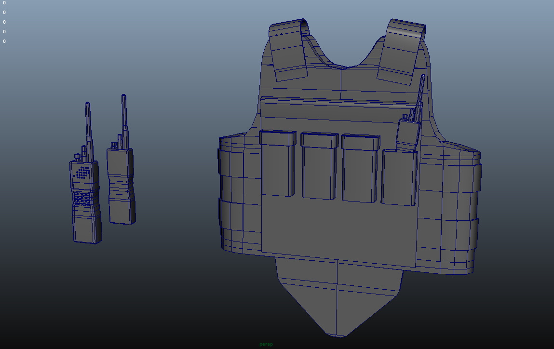This screenshot has width=554, height=349.
Task: Click the "persp" camera label
Action: (x=266, y=344)
